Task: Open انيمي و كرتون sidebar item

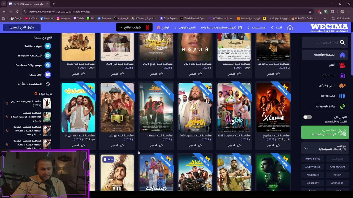Action: click(x=325, y=86)
